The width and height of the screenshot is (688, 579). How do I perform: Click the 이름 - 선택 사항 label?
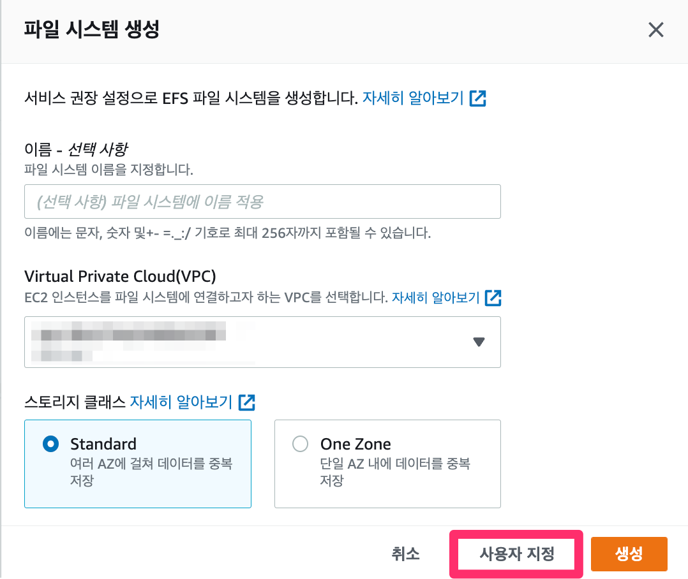pos(75,150)
